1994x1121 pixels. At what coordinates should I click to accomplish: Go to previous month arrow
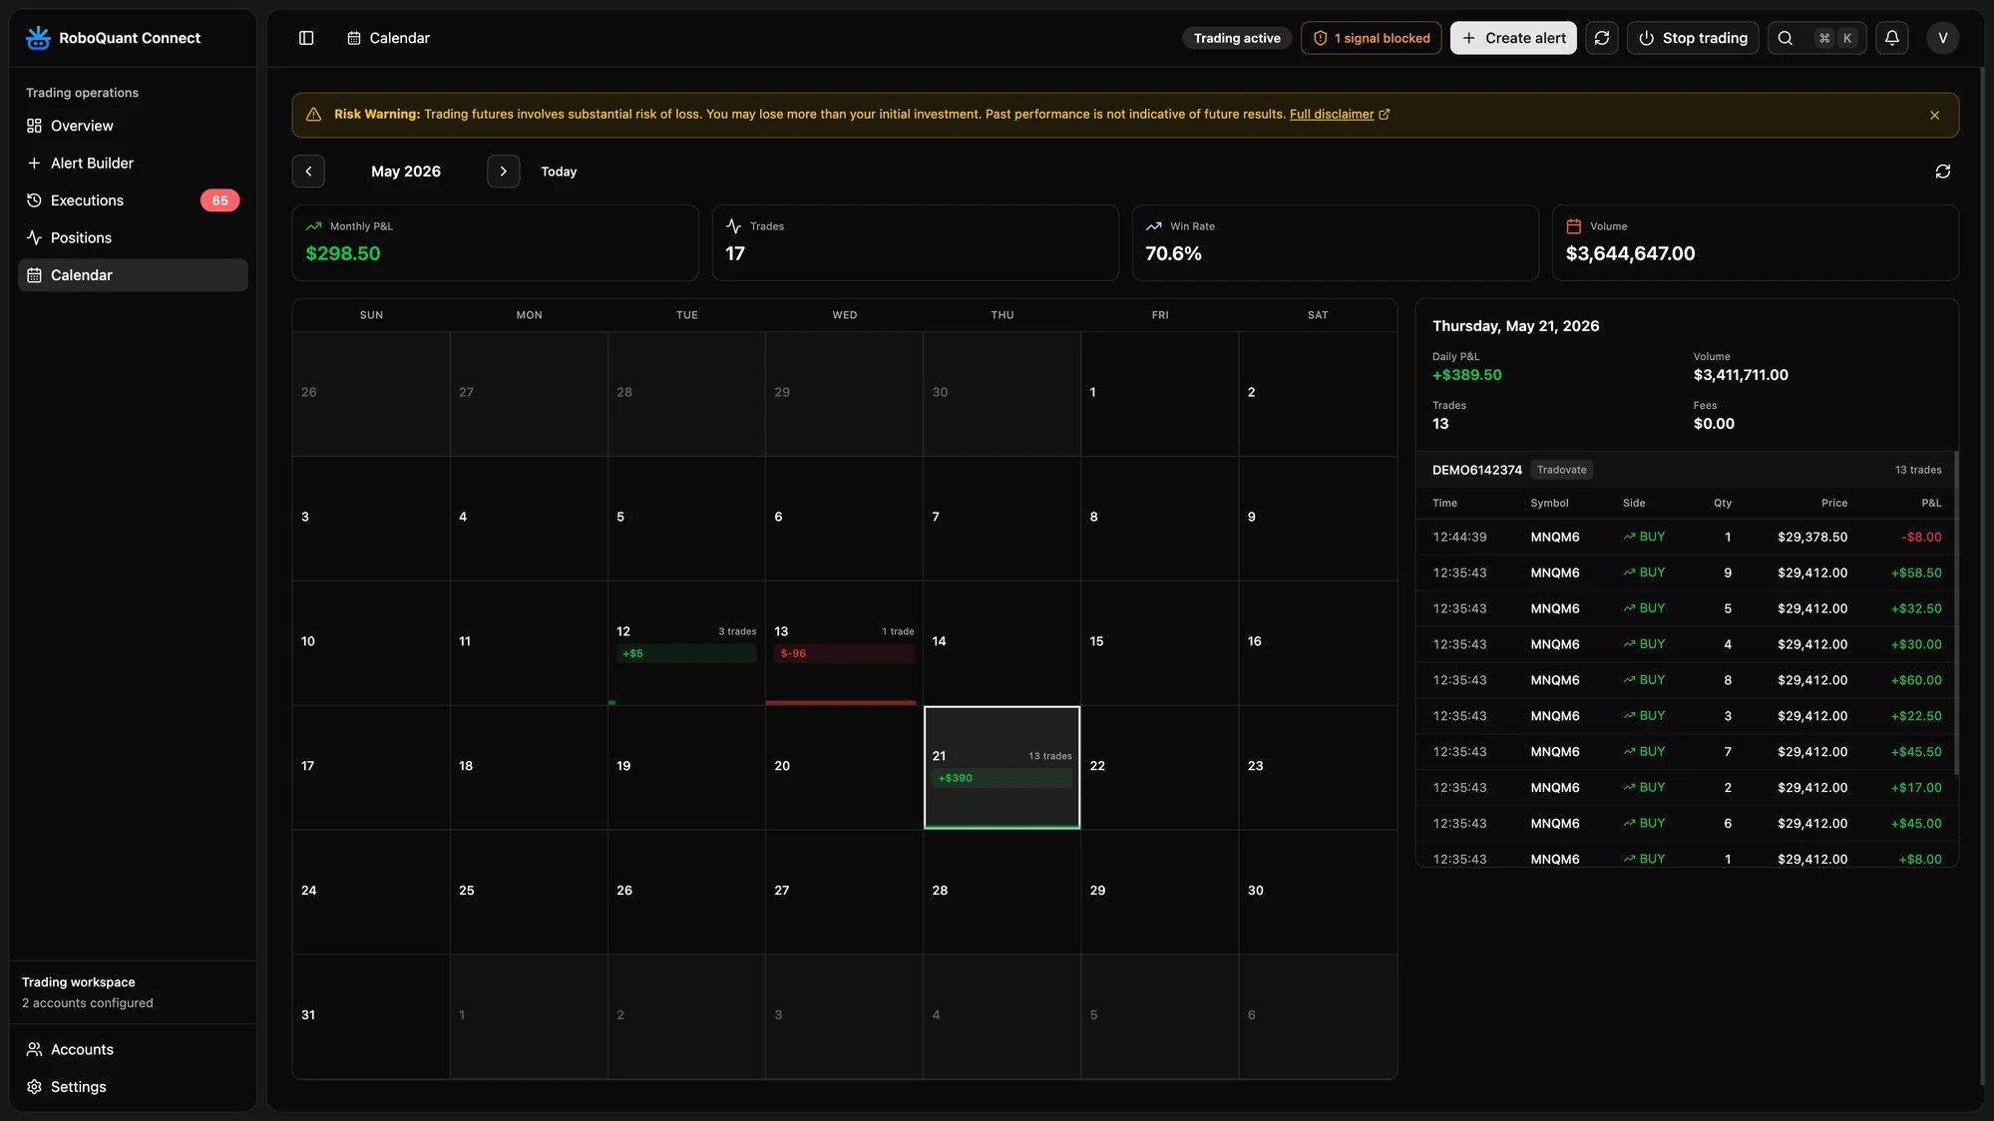pyautogui.click(x=308, y=172)
